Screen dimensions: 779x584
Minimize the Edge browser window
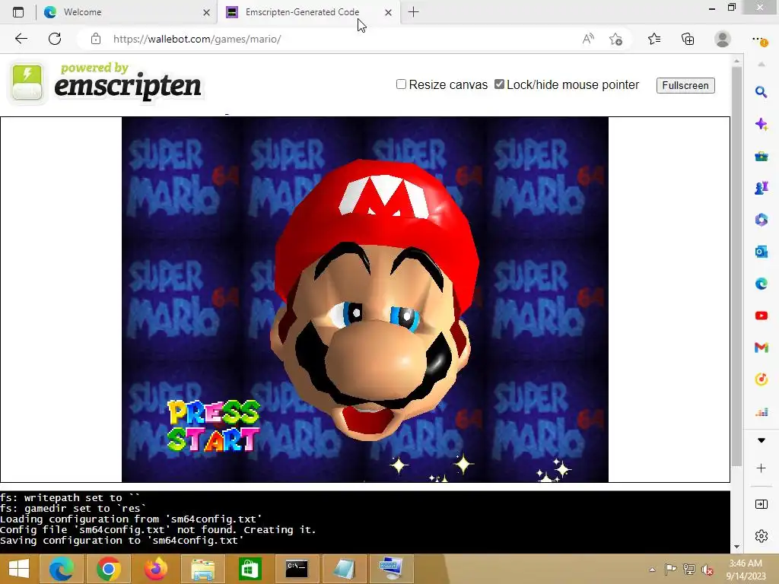(x=712, y=8)
